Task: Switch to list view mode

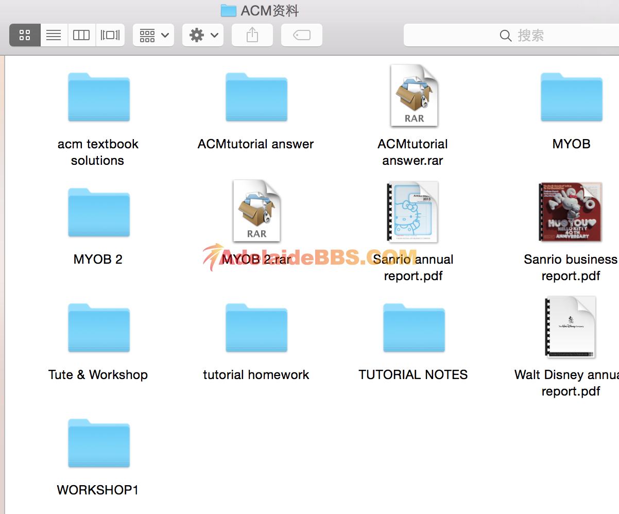Action: pos(54,35)
